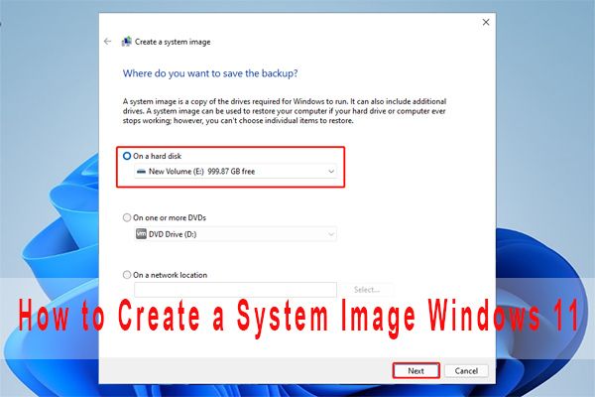This screenshot has width=595, height=397.
Task: Open the New Volume (E:) drive dropdown
Action: tap(235, 172)
